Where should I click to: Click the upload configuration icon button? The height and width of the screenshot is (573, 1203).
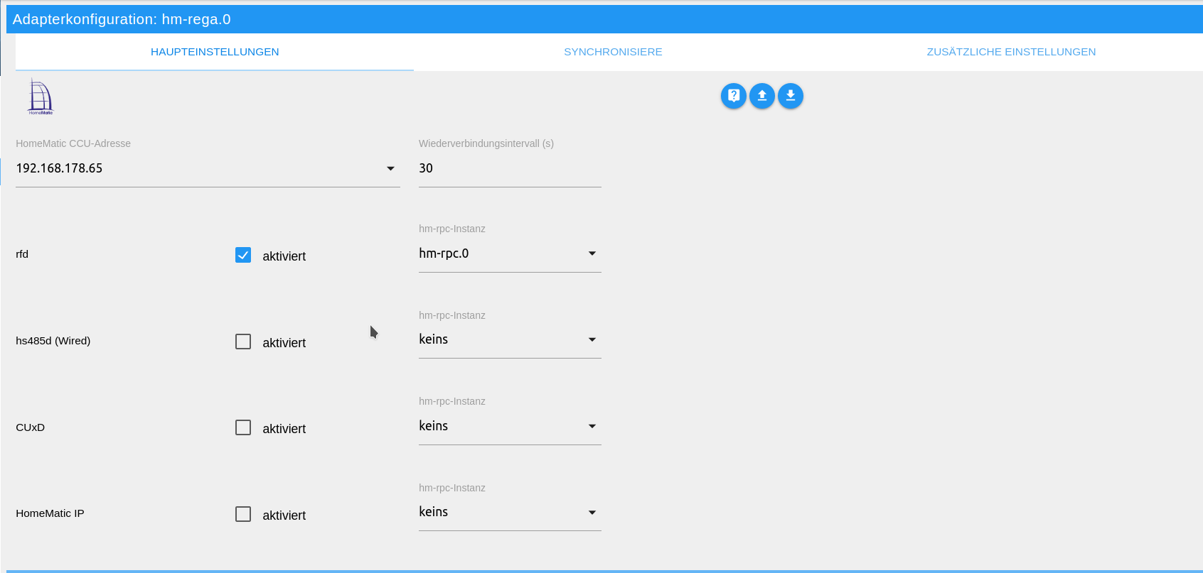(762, 96)
